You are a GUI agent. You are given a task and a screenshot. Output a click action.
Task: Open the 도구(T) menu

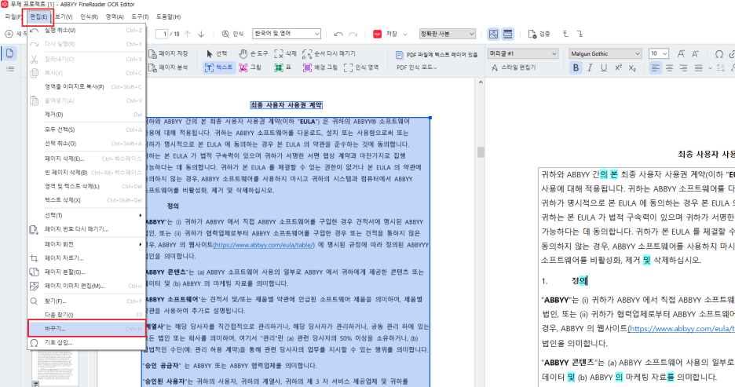click(140, 16)
